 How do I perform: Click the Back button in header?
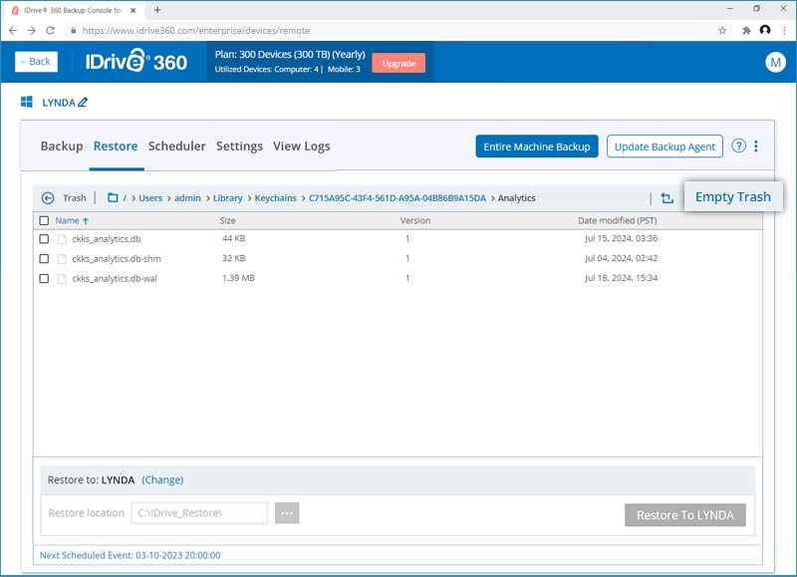click(x=36, y=62)
